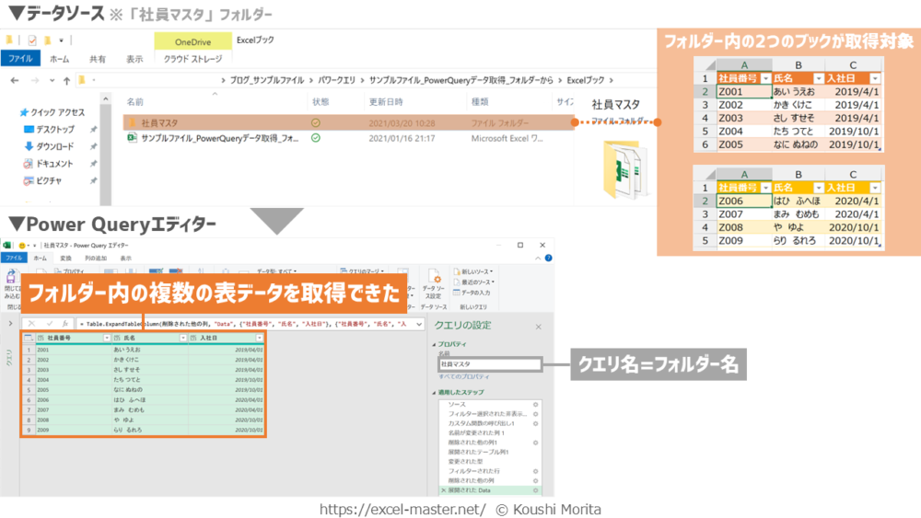Click the すべてのプロパティ link
This screenshot has width=921, height=518.
[461, 376]
